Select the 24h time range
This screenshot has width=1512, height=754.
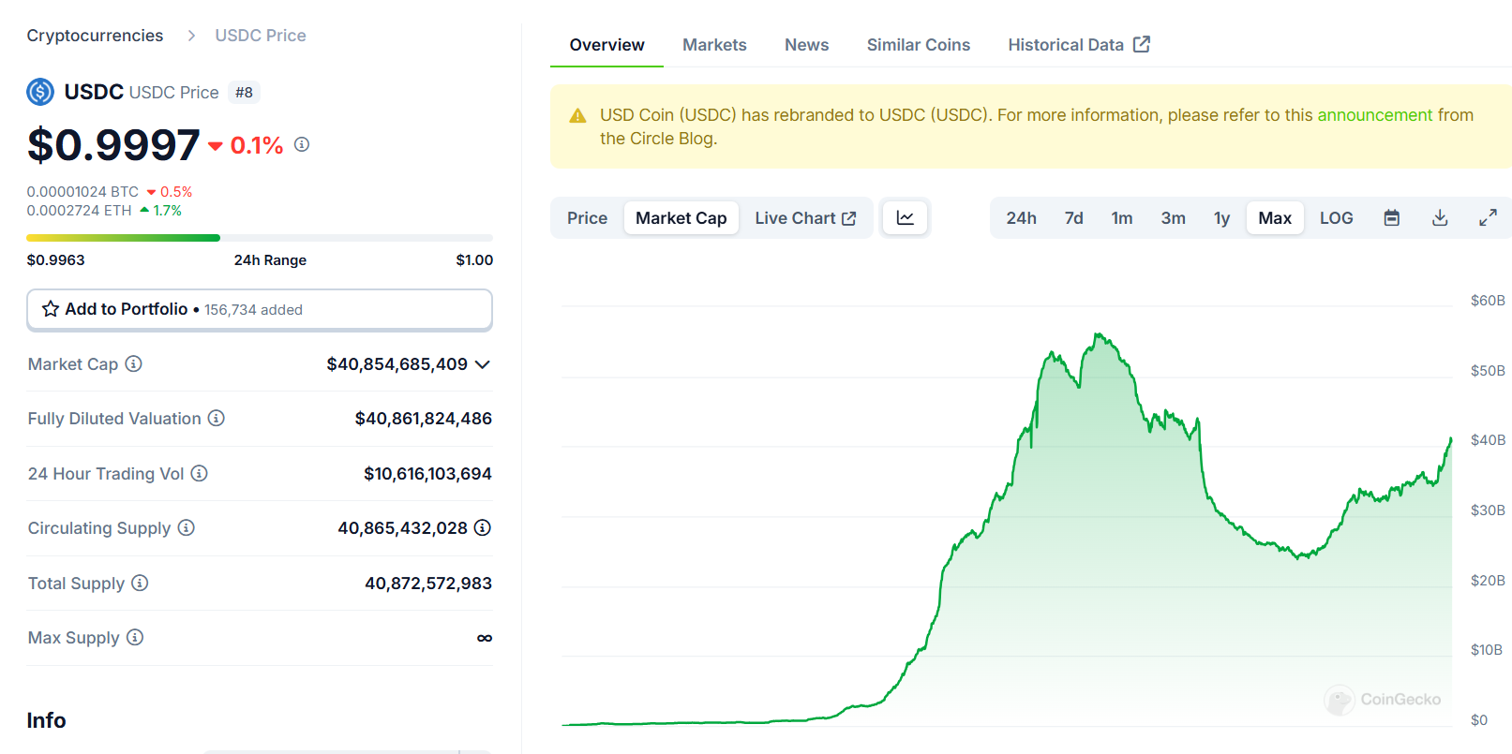(1022, 218)
